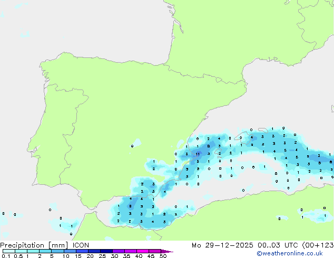Click legend tick label '0.1'
Screen dimensions: 334x258
point(6,256)
